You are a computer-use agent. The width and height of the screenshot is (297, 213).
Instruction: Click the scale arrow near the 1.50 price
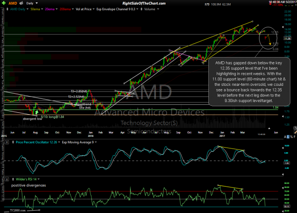tap(283, 116)
